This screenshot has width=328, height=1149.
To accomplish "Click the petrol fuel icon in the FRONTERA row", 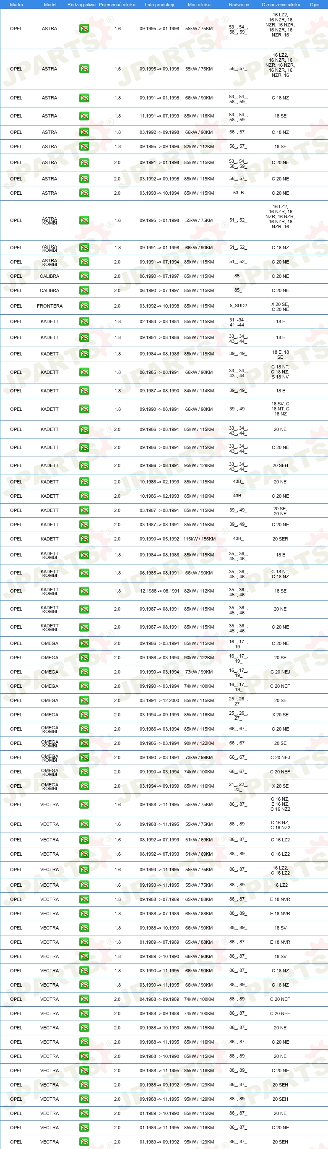I will click(84, 306).
